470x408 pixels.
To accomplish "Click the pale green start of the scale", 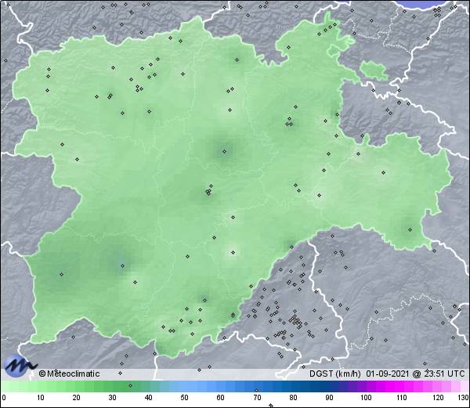I will (12, 386).
